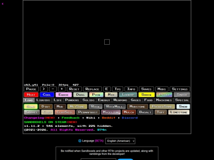
Task: Open element select with E button
Action: (x=107, y=89)
